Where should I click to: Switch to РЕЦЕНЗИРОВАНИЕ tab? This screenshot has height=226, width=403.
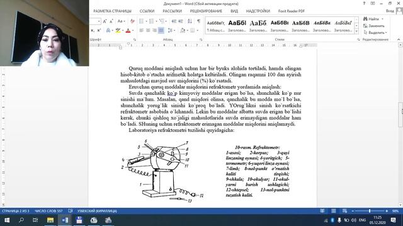(x=206, y=11)
